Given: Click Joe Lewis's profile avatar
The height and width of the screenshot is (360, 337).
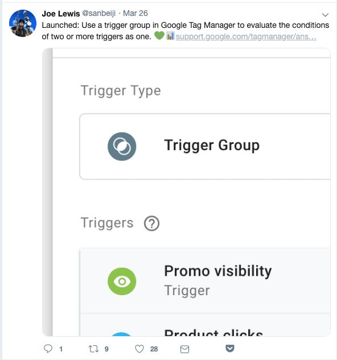Looking at the screenshot, I should (x=23, y=23).
